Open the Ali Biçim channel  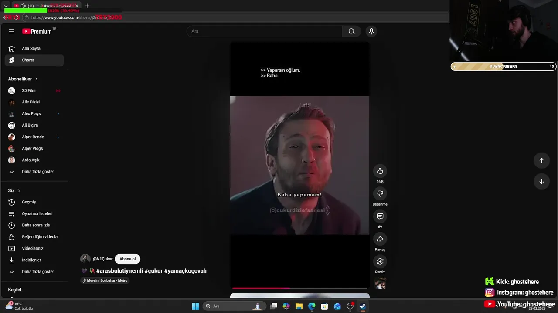34,125
